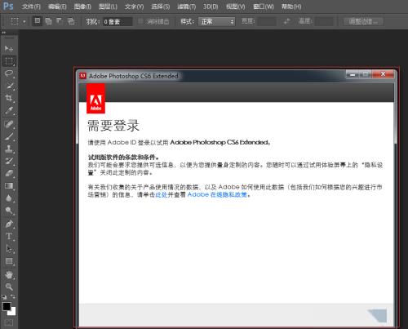Click the 羽化 feather input field
The width and height of the screenshot is (408, 329).
(x=118, y=21)
